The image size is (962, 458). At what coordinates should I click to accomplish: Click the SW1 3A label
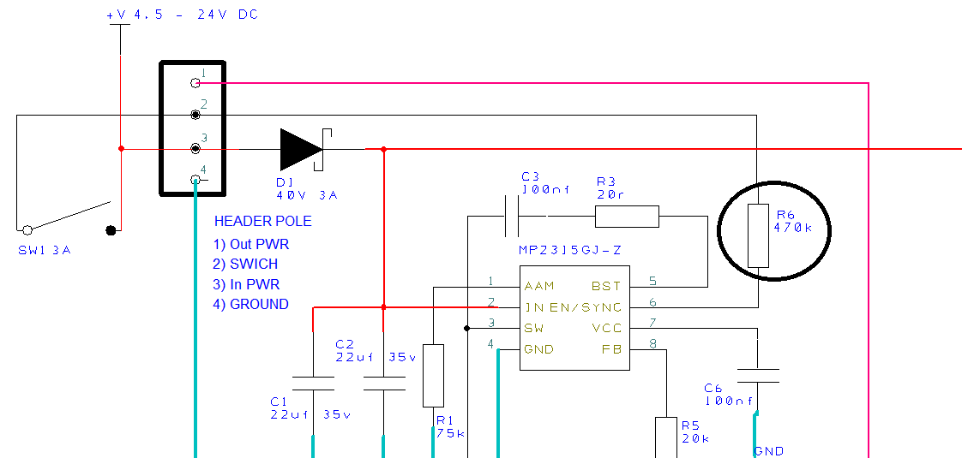[45, 250]
